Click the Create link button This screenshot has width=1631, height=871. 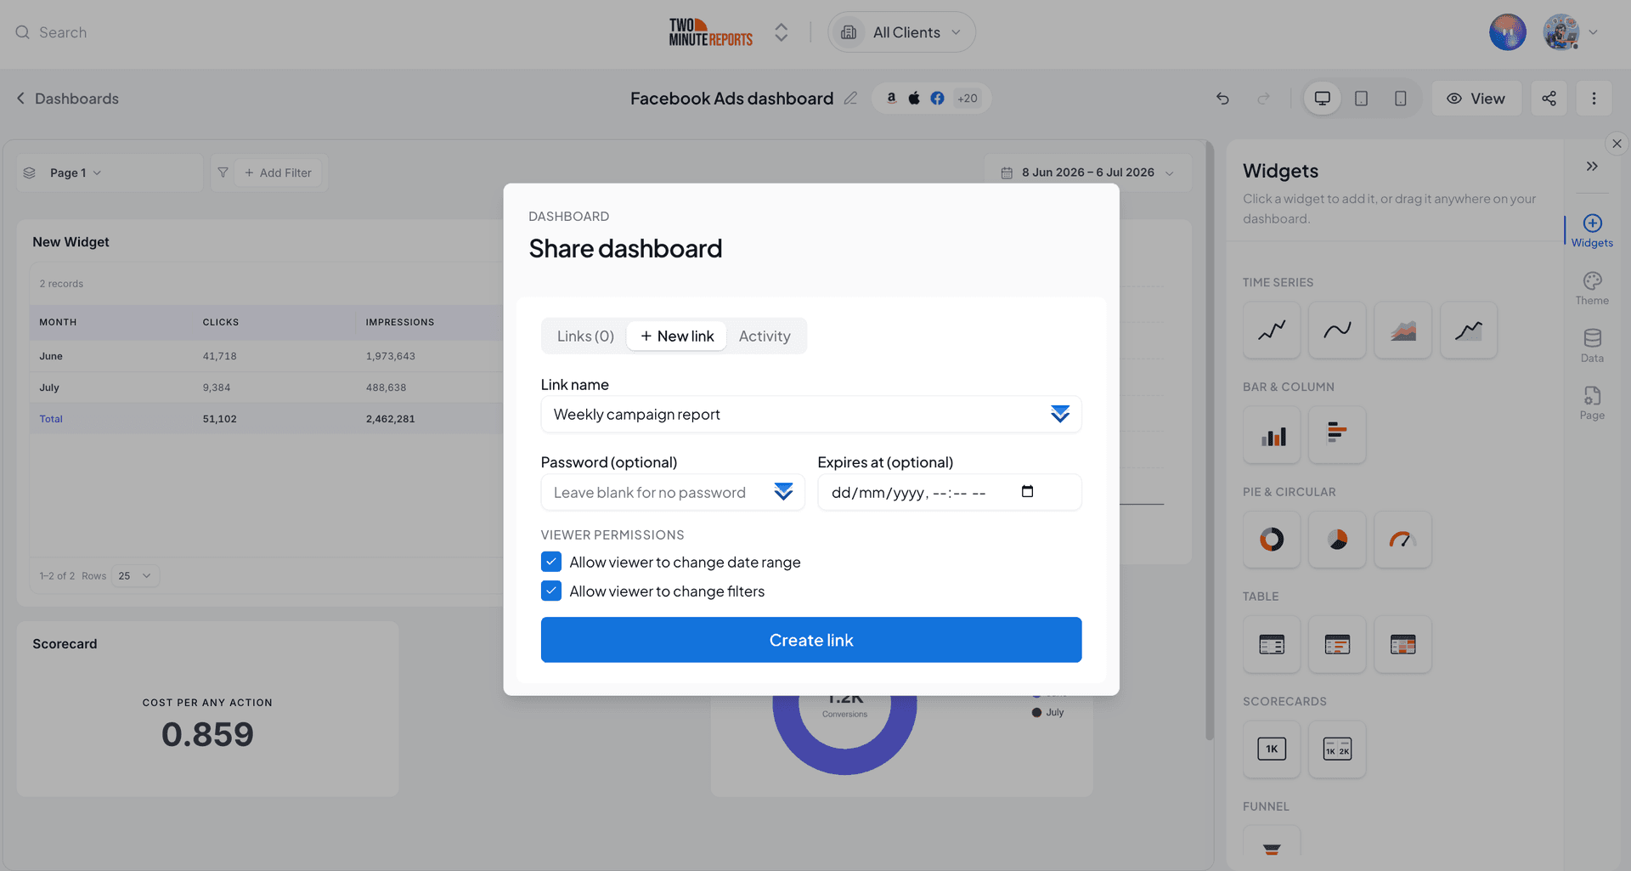[811, 640]
